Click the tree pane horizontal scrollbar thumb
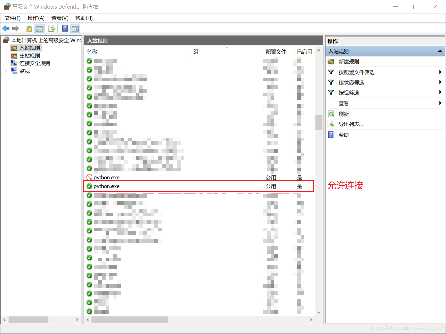Screen dimensions: 446x334 (29, 320)
